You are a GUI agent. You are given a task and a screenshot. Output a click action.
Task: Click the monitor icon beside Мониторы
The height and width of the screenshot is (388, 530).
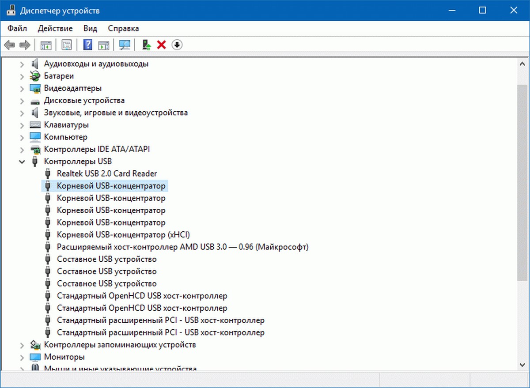point(35,357)
